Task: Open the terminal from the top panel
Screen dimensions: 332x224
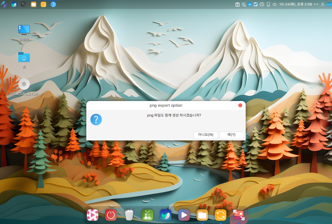Action: (24, 4)
